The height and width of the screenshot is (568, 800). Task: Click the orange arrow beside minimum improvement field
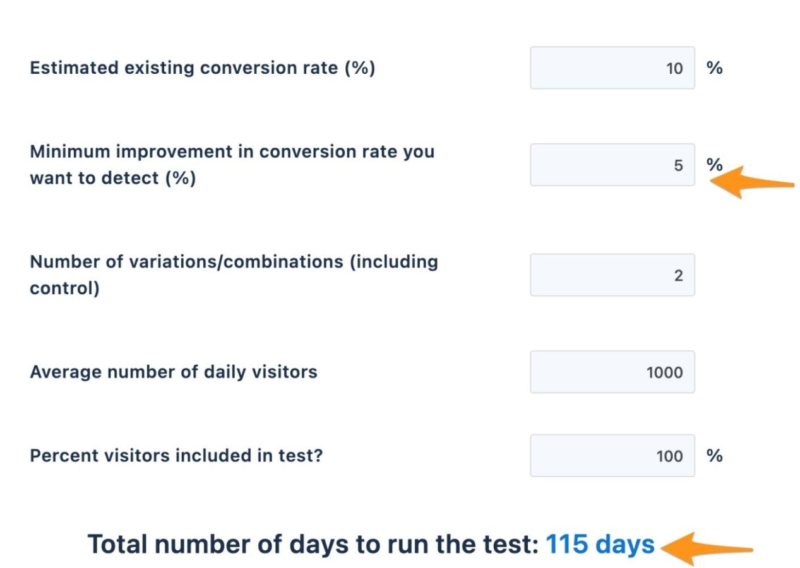[x=751, y=182]
